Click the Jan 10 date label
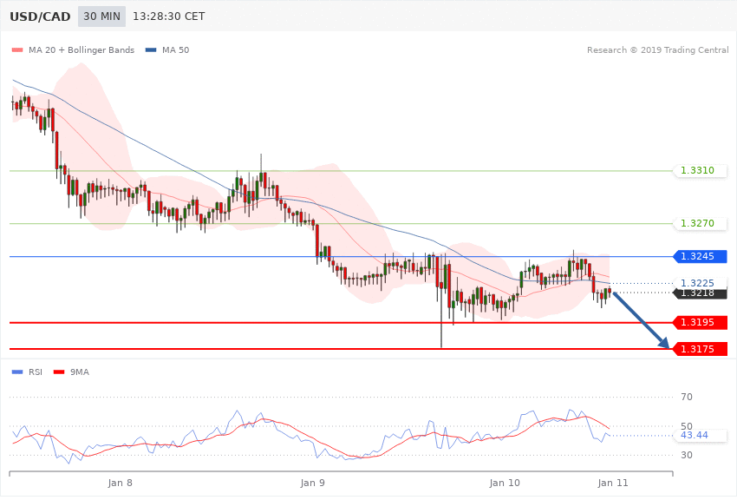 pos(505,483)
